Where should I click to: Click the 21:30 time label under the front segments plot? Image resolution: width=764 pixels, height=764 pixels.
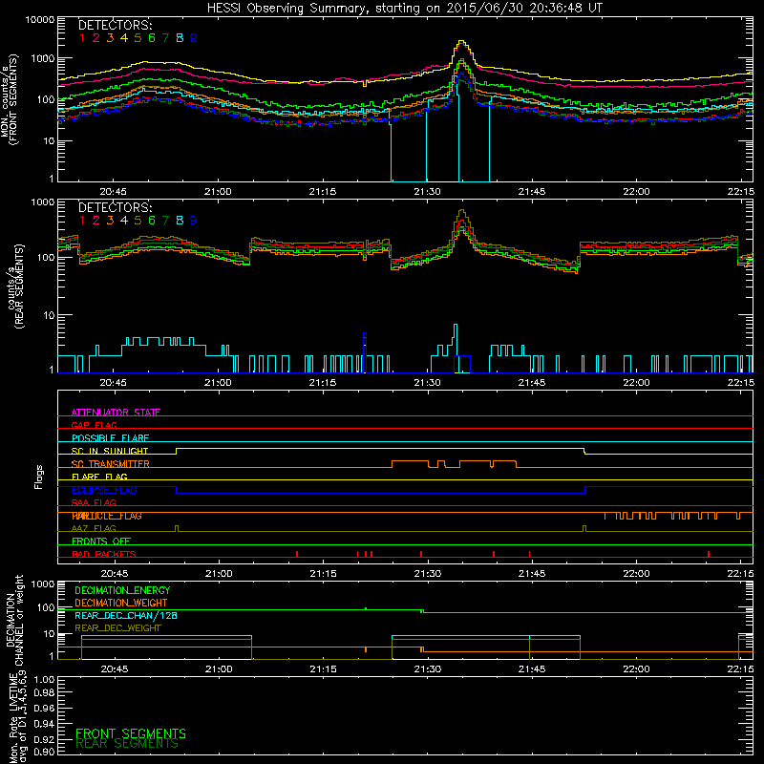(x=427, y=192)
